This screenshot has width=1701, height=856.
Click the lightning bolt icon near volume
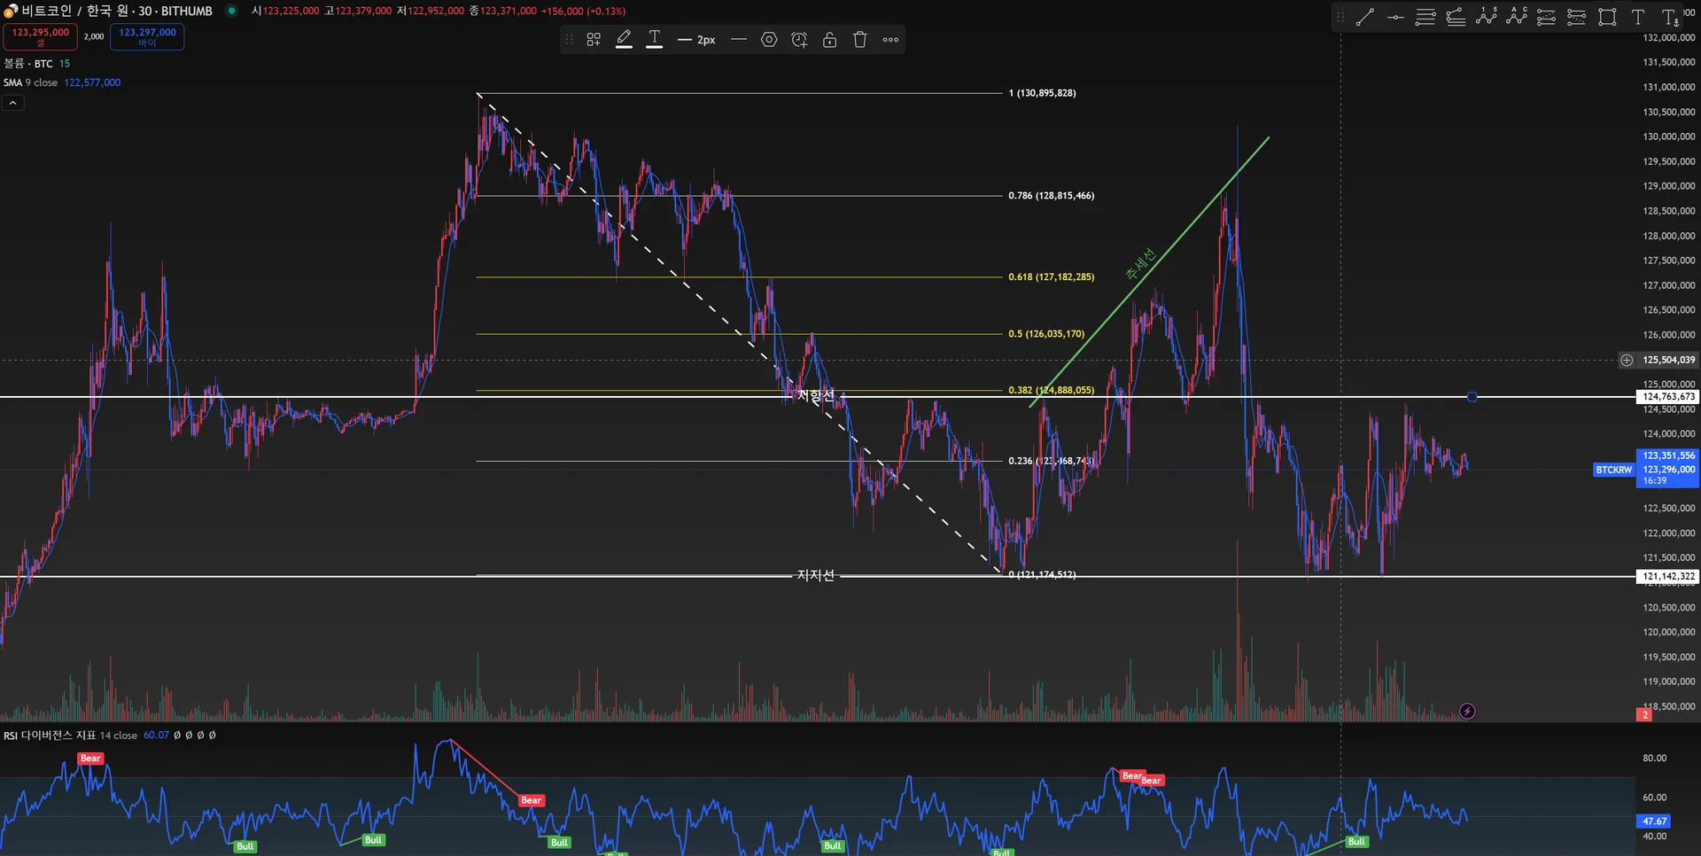(x=1467, y=711)
